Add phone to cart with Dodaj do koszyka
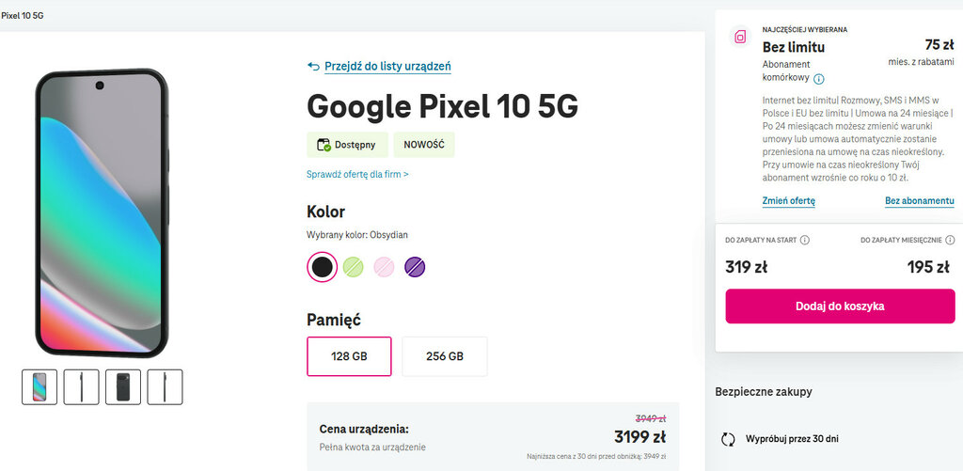Screen dimensions: 963x471 [840, 306]
